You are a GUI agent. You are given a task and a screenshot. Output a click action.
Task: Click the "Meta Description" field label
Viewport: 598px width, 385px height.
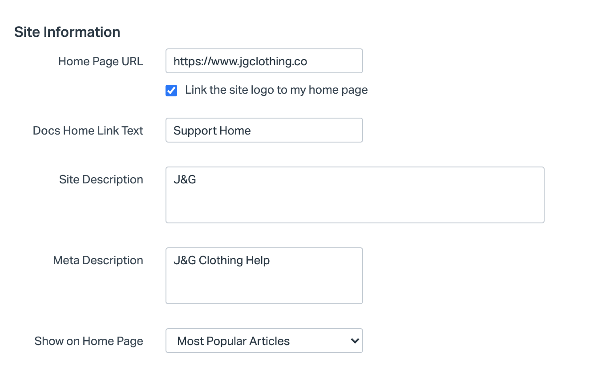tap(98, 260)
